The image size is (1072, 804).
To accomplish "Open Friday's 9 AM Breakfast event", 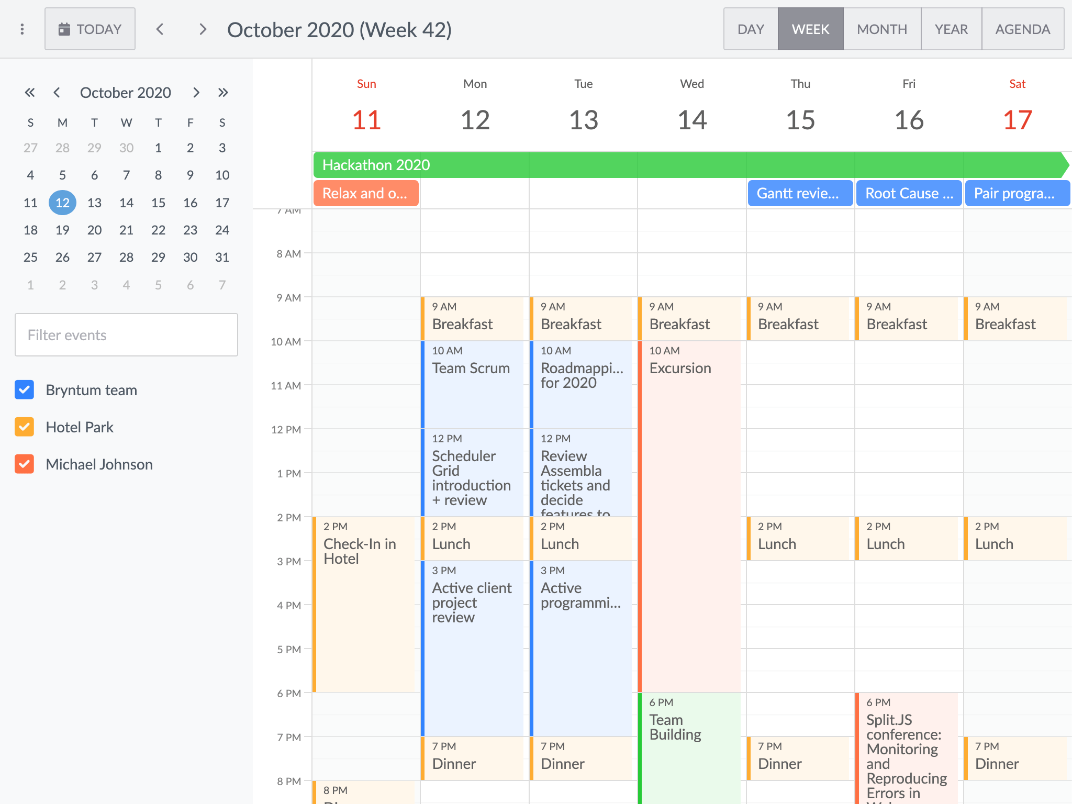I will pyautogui.click(x=907, y=319).
